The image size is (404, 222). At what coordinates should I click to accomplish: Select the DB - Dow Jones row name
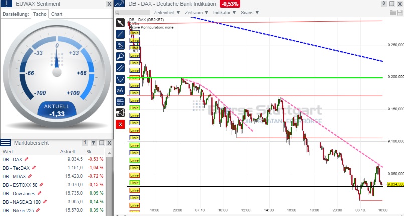pos(19,193)
